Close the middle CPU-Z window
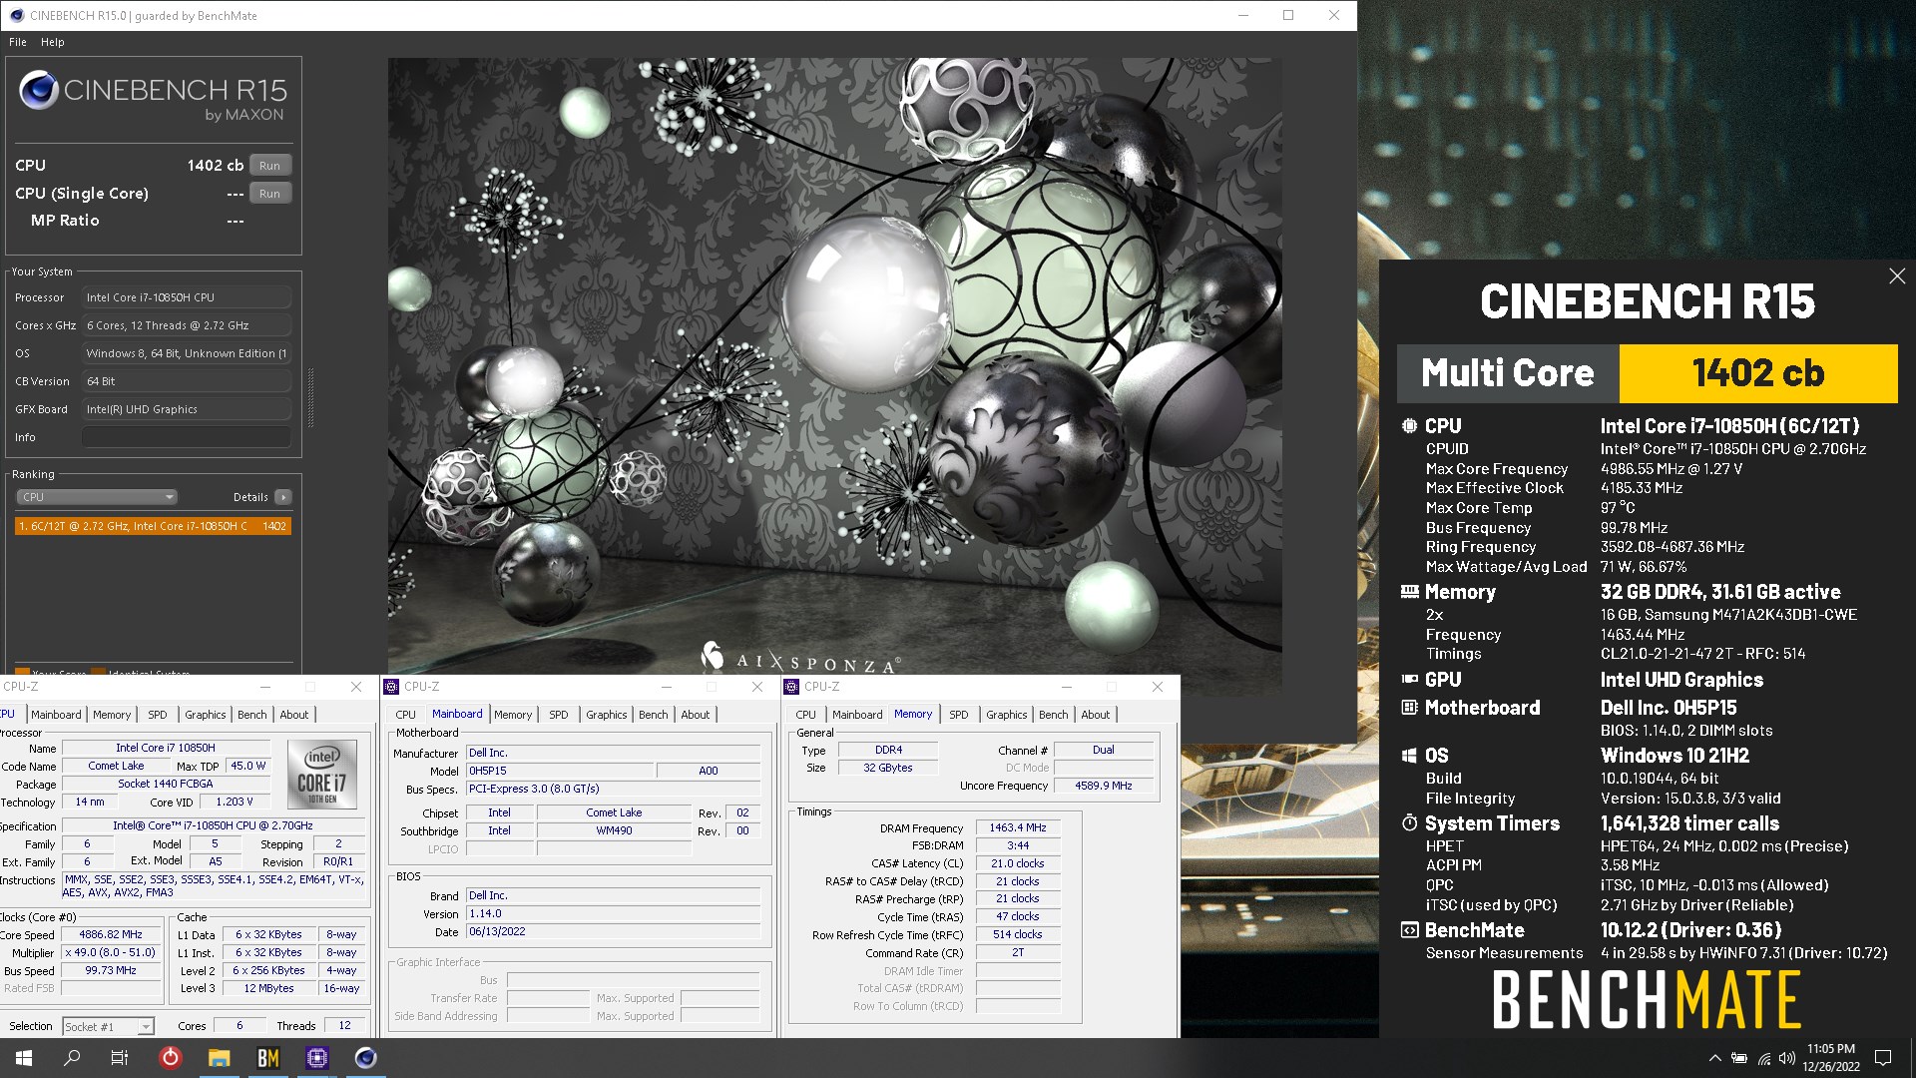 757,687
